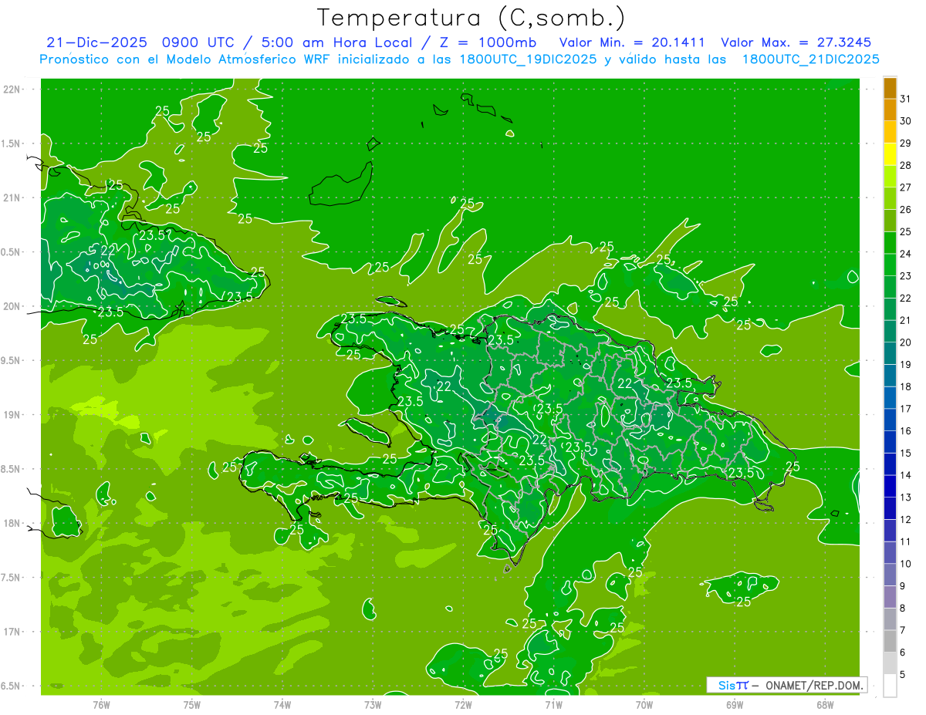Click the 'Temperatura (C,somb.)' chart title
Viewport: 926px width, 715px height.
[x=471, y=18]
